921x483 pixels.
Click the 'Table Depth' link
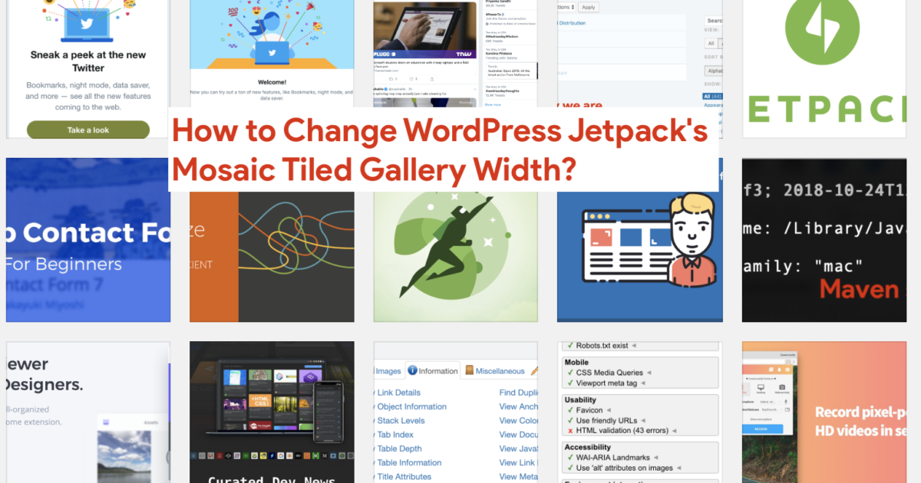(399, 449)
